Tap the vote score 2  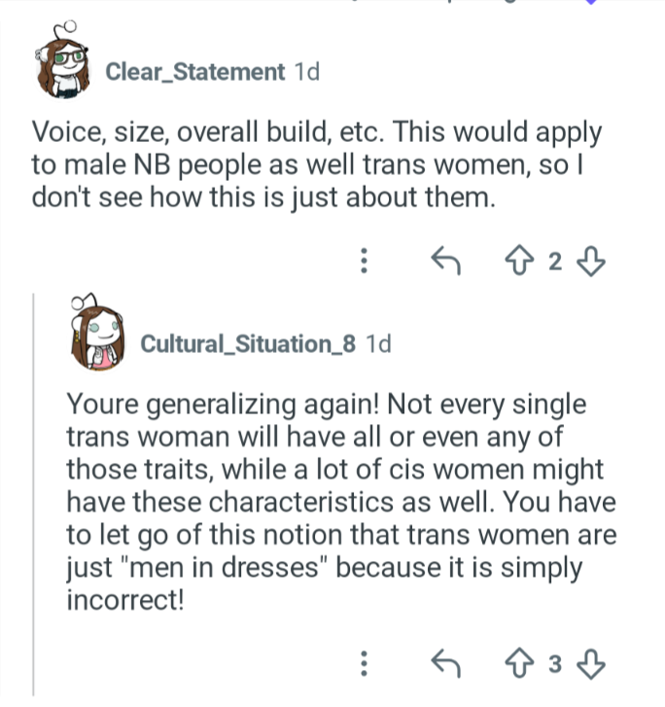click(555, 261)
